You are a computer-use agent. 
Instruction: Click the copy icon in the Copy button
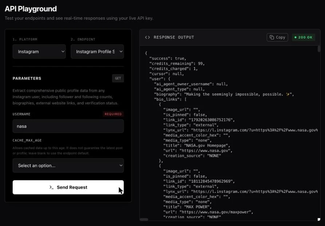(271, 37)
